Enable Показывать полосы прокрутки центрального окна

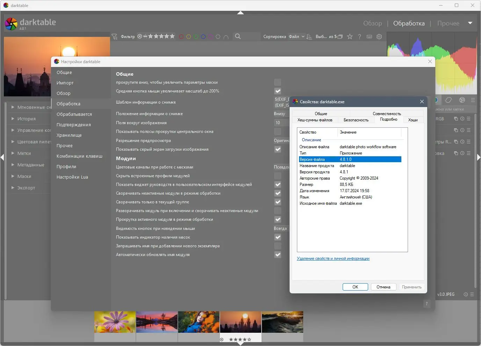click(x=278, y=131)
